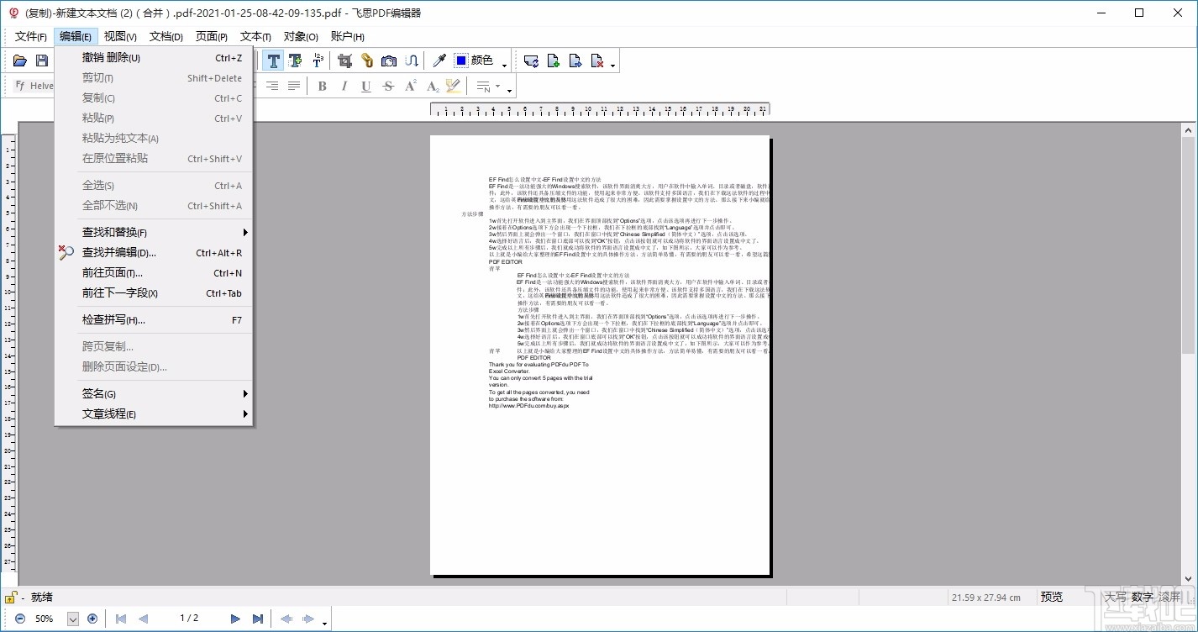Open the zoom percentage dropdown
Viewport: 1198px width, 632px height.
72,619
